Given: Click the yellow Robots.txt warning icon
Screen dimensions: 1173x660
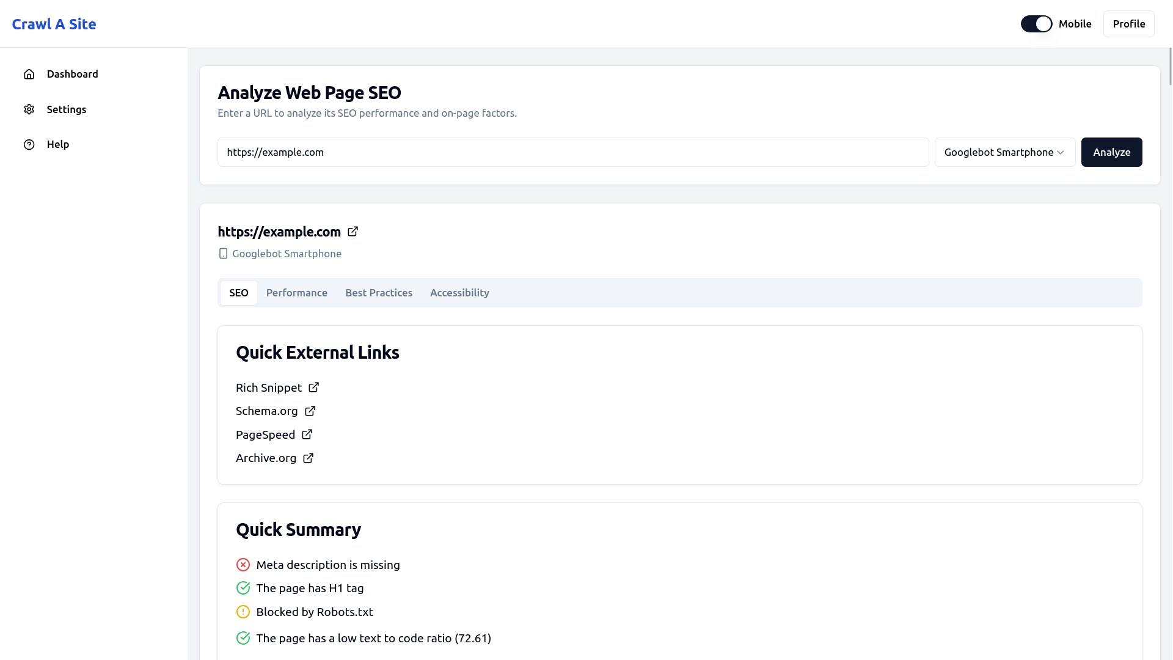Looking at the screenshot, I should pos(243,612).
